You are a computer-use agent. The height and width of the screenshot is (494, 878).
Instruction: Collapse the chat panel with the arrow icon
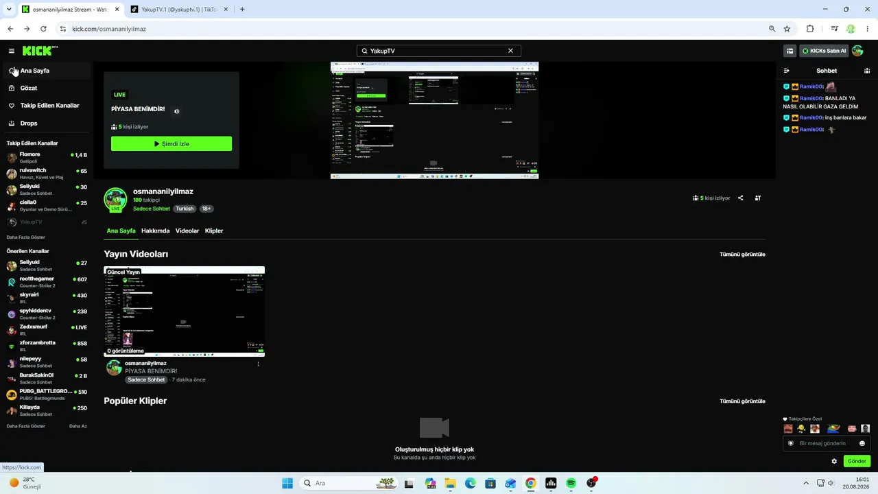point(787,71)
